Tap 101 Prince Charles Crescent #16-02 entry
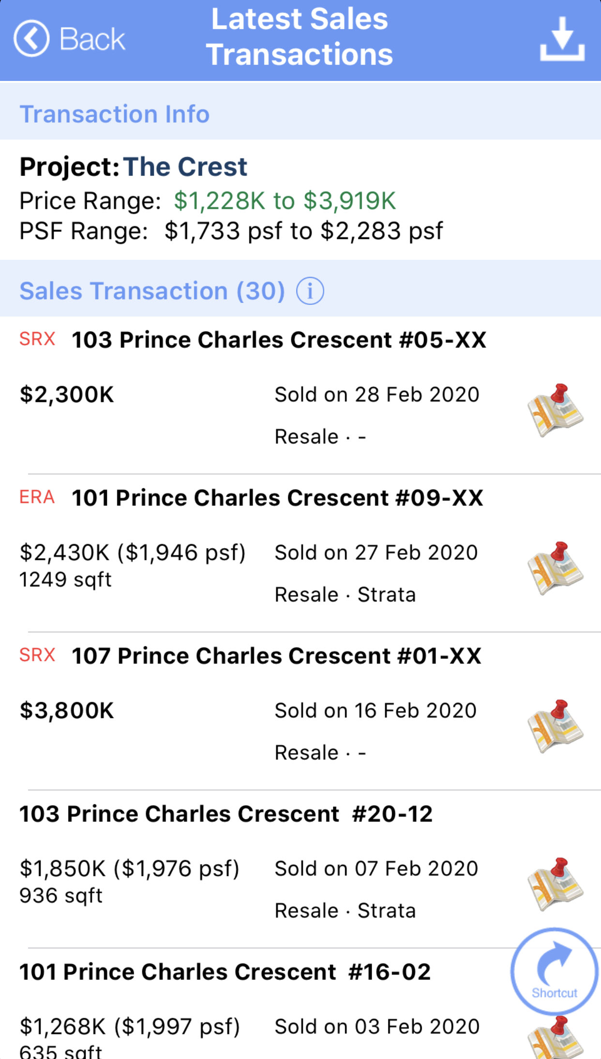 tap(225, 972)
